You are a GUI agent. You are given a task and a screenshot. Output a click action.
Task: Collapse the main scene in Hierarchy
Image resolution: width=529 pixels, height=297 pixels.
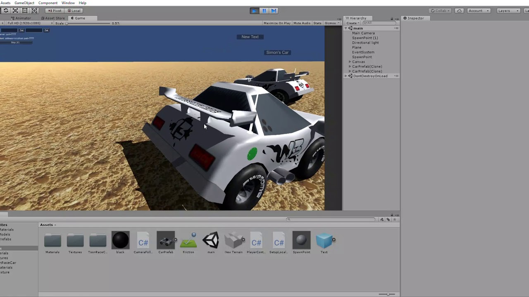[x=346, y=28]
